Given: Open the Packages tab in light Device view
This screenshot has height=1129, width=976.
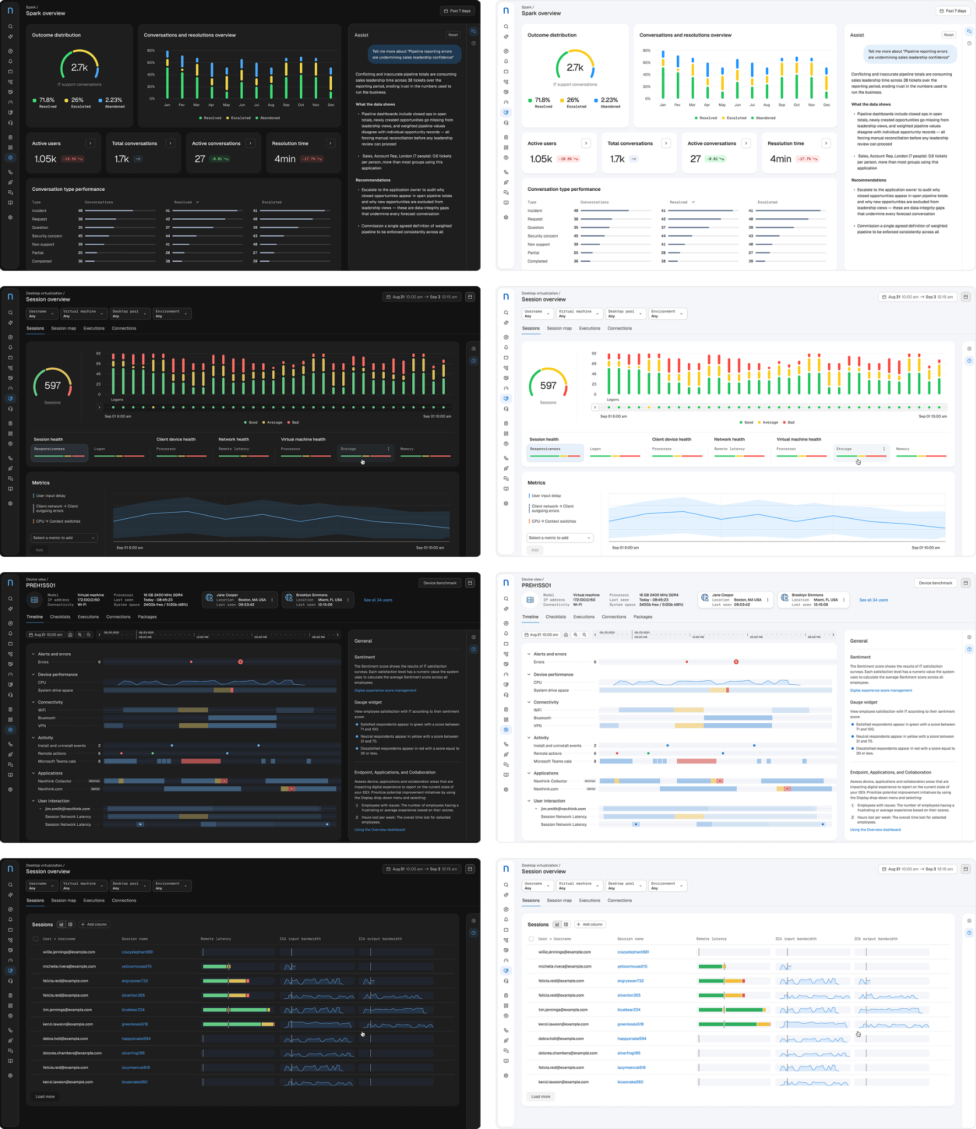Looking at the screenshot, I should click(643, 617).
